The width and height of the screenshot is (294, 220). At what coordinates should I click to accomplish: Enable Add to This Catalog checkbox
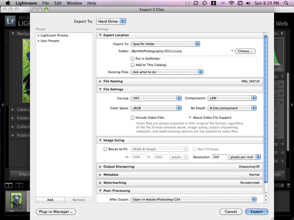[x=132, y=65]
